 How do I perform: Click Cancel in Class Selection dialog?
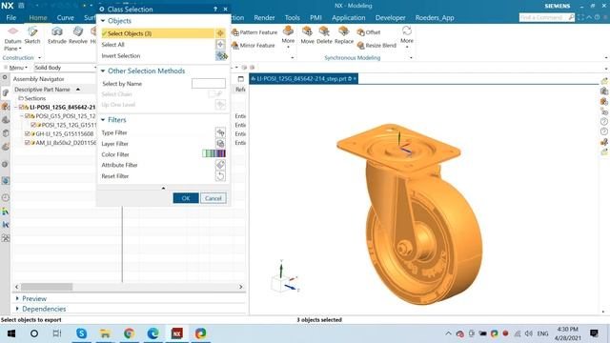213,198
